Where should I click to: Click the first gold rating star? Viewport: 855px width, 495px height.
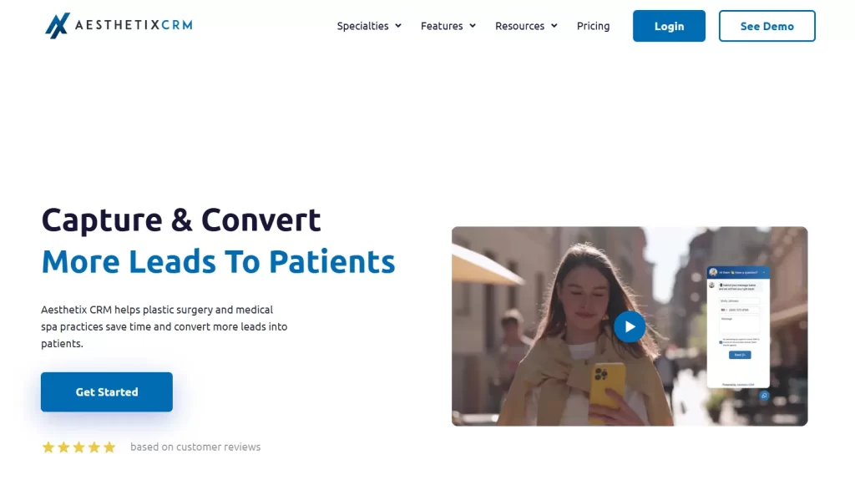48,447
